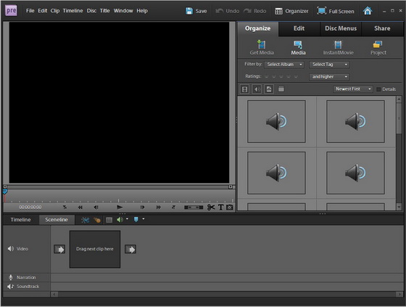Click the Premiere Elements 'pre' logo
The image size is (406, 307).
pos(11,11)
